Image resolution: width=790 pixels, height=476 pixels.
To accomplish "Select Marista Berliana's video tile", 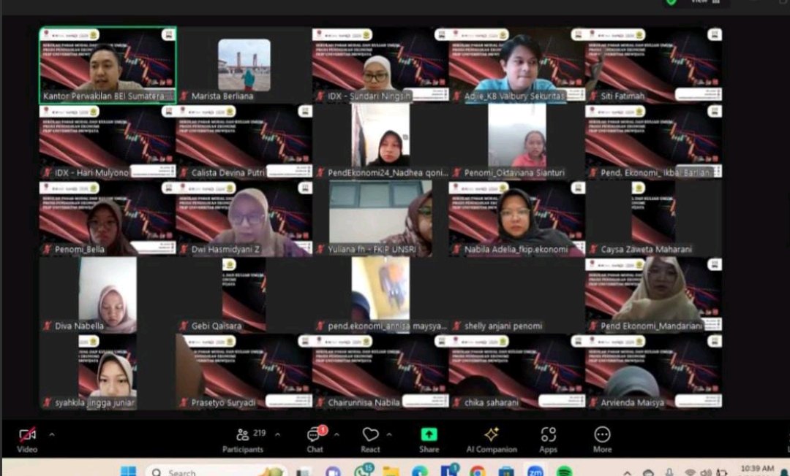I will point(244,66).
